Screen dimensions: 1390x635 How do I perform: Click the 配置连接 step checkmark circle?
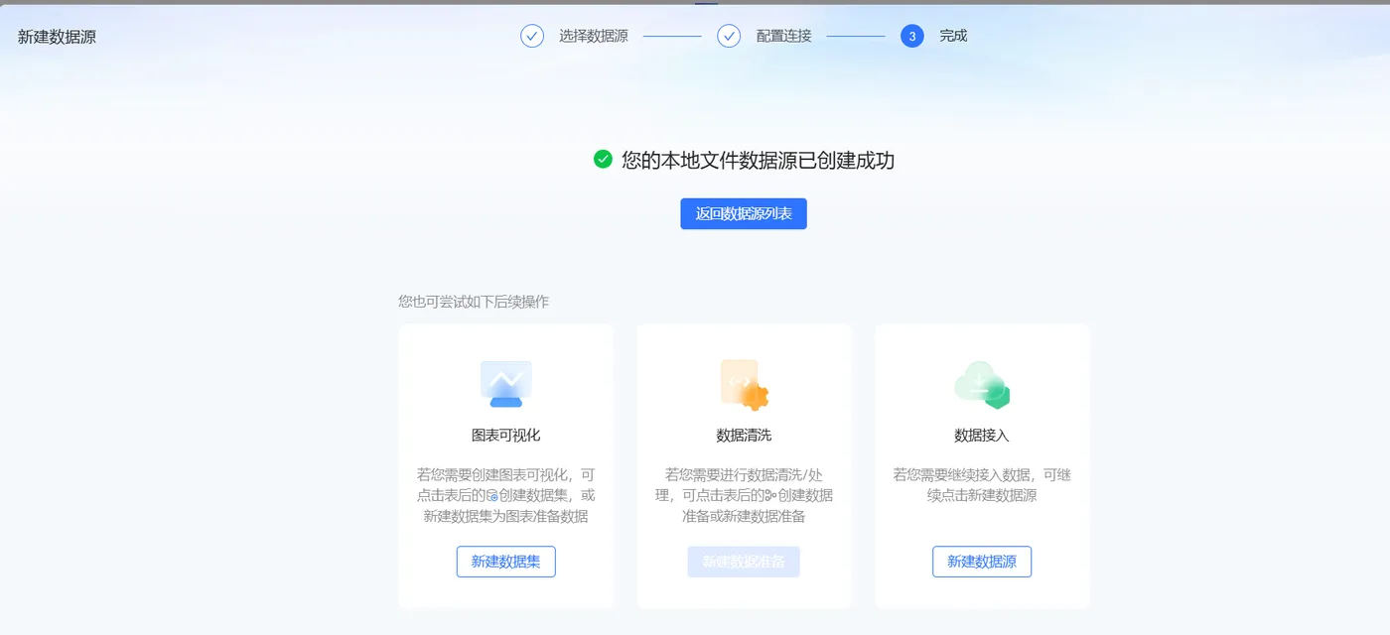click(x=729, y=36)
